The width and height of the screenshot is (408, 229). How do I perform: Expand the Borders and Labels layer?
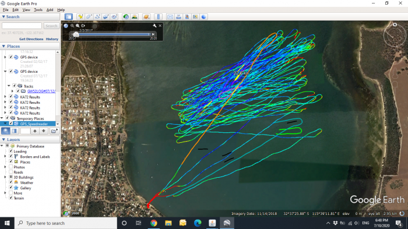point(5,156)
